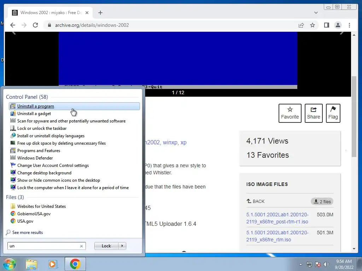This screenshot has width=362, height=271.
Task: Click the Flag button
Action: [x=333, y=113]
